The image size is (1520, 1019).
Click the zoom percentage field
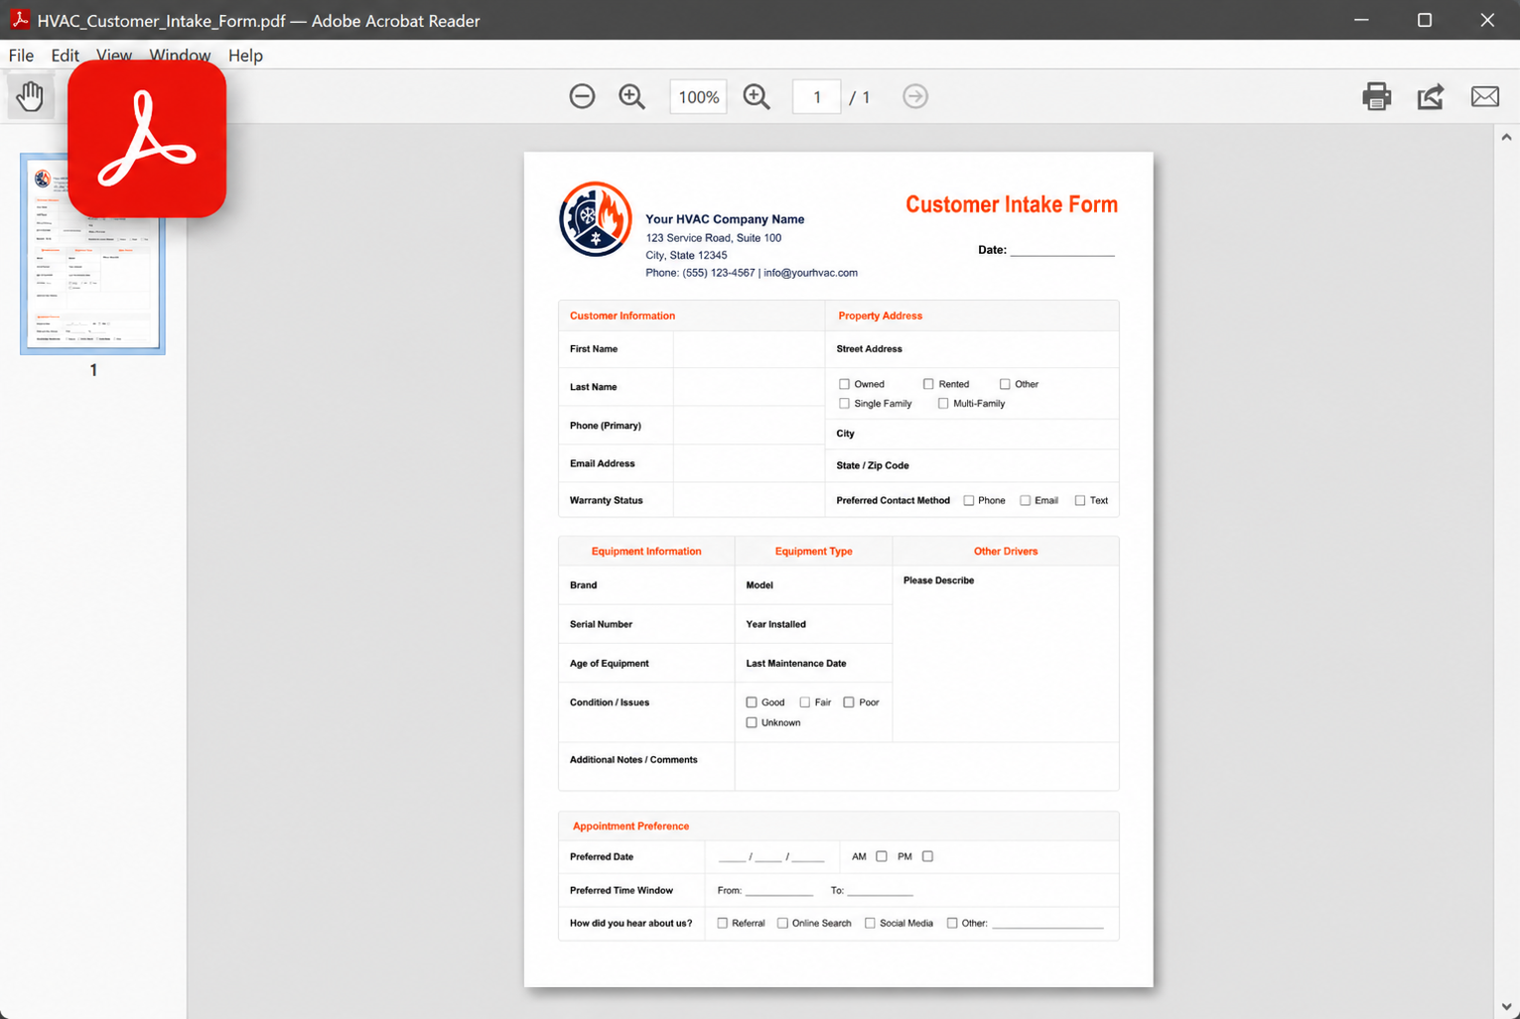pyautogui.click(x=698, y=96)
